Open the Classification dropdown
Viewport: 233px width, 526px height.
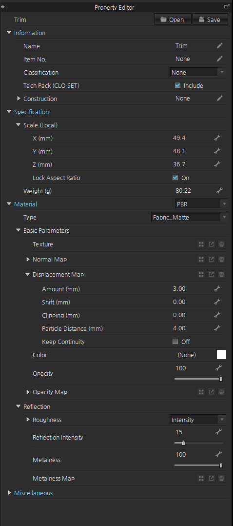pos(198,72)
